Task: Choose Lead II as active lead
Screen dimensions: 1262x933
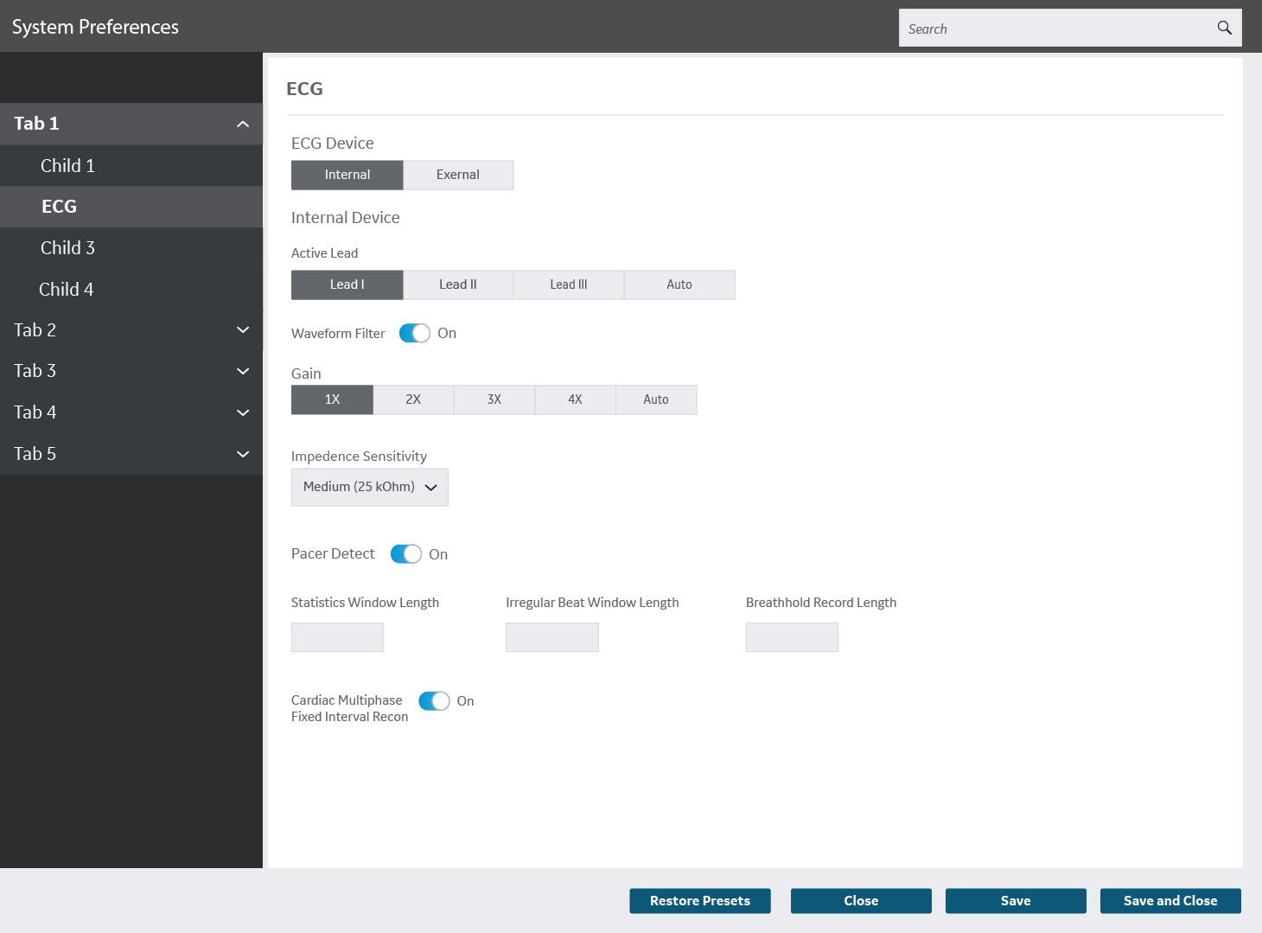Action: pyautogui.click(x=458, y=284)
